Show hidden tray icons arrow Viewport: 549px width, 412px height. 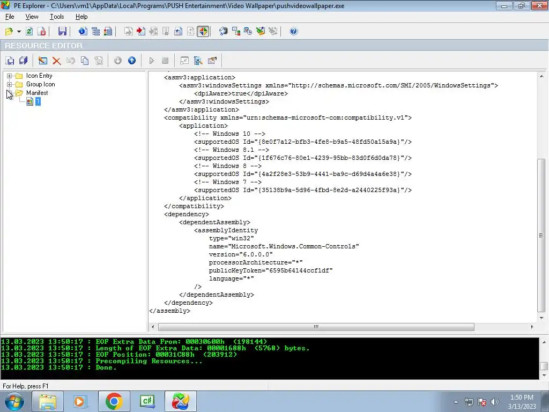456,402
